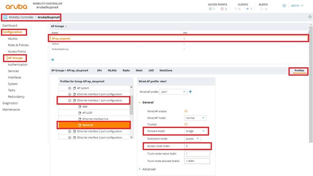Select AP LLDP tree item
The image size is (313, 176).
pyautogui.click(x=94, y=113)
